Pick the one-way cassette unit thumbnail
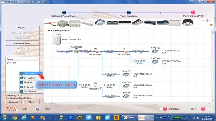The width and height of the screenshot is (216, 121). pyautogui.click(x=137, y=22)
